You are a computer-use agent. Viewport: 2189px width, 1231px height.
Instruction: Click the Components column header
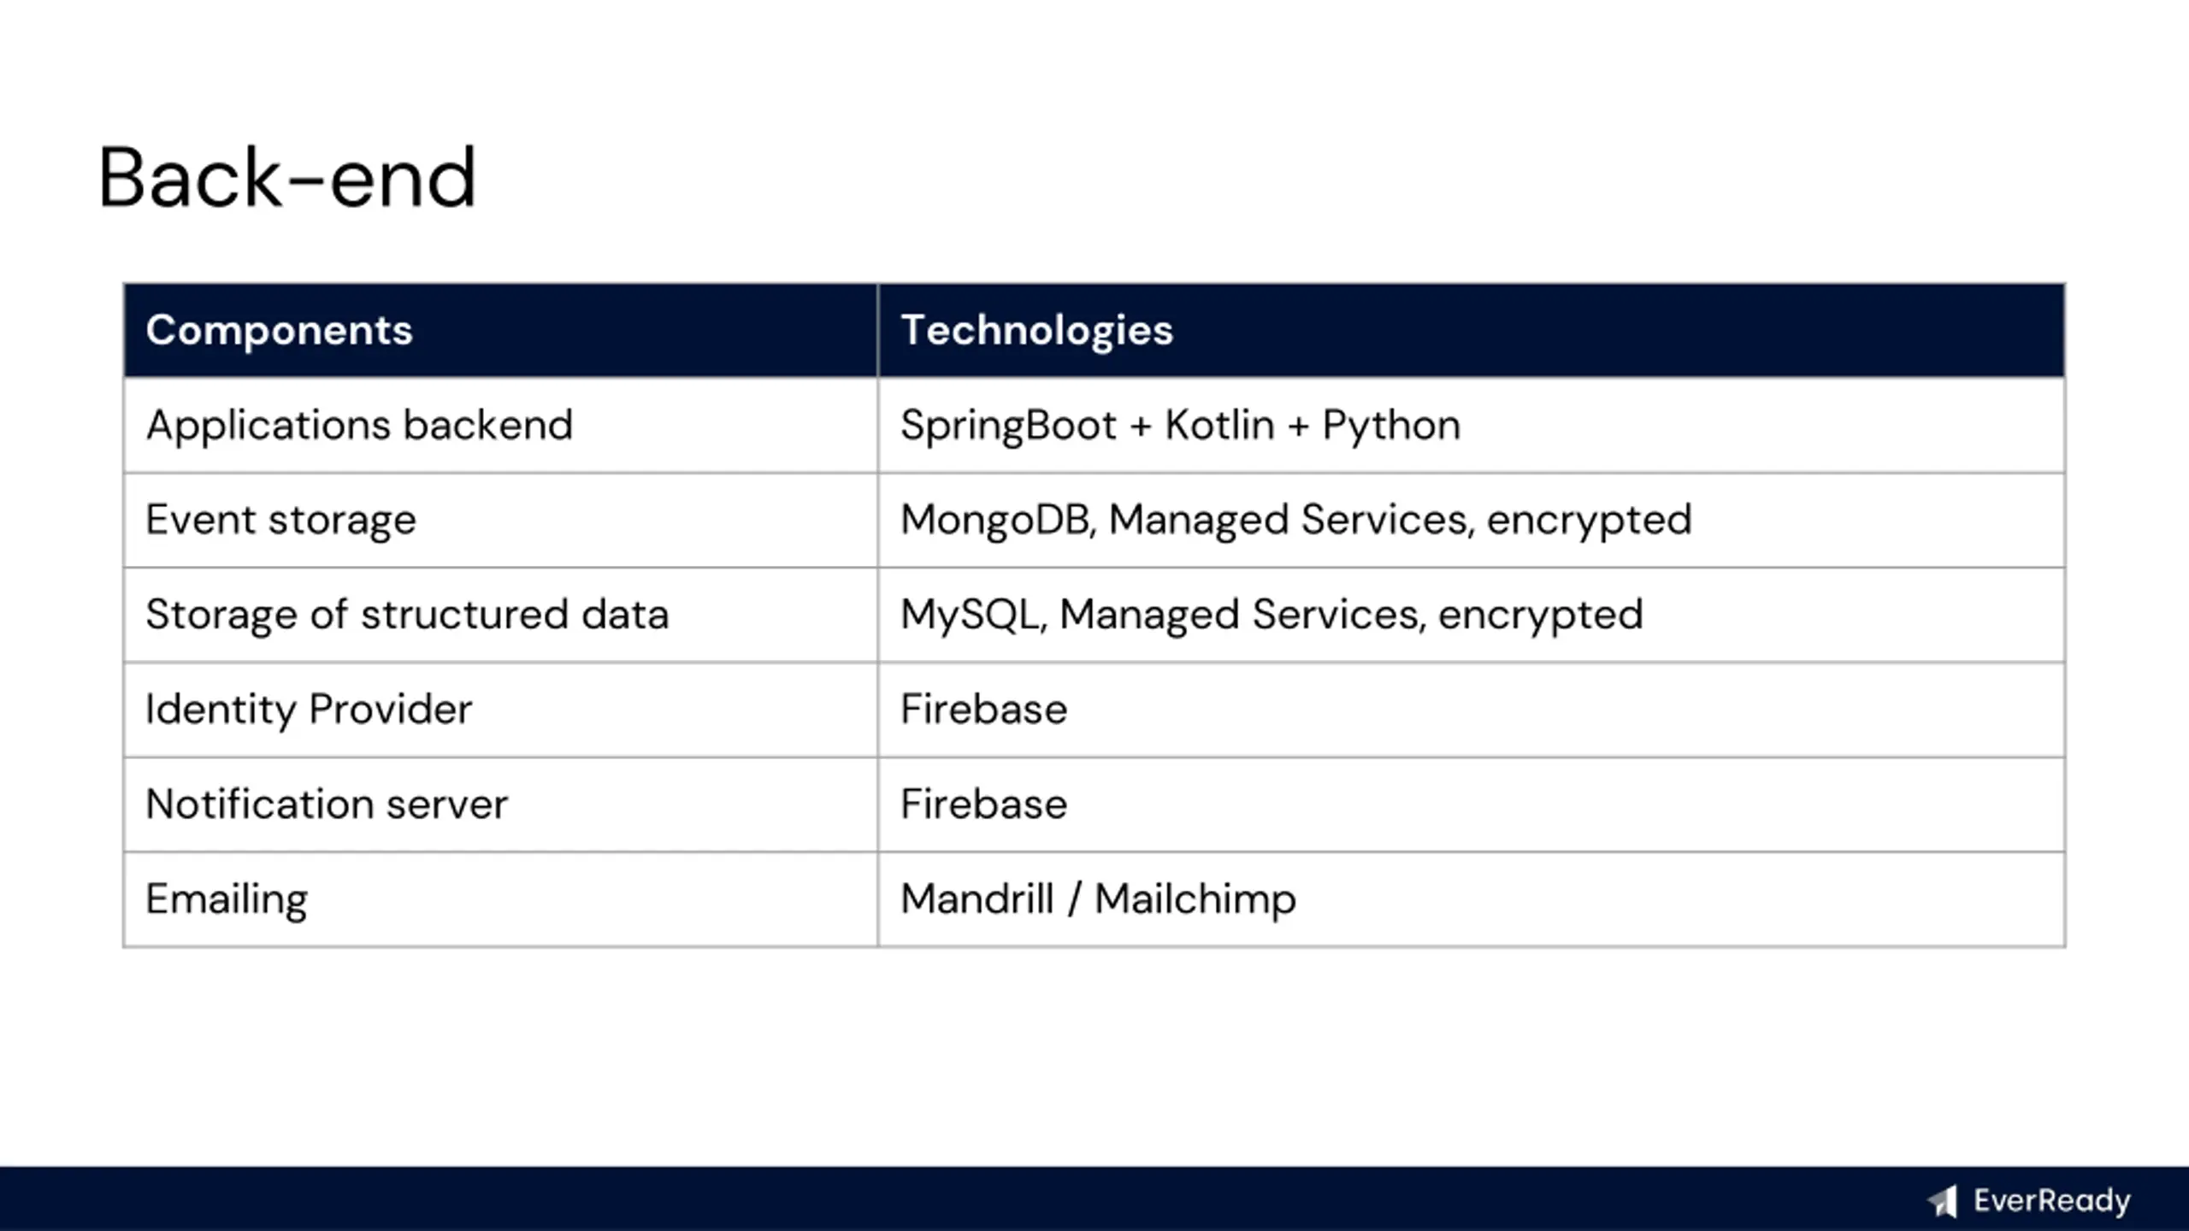(x=500, y=330)
